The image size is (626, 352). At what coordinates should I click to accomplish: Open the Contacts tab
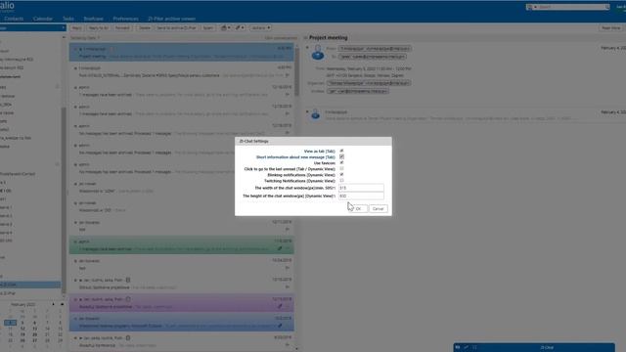point(14,19)
